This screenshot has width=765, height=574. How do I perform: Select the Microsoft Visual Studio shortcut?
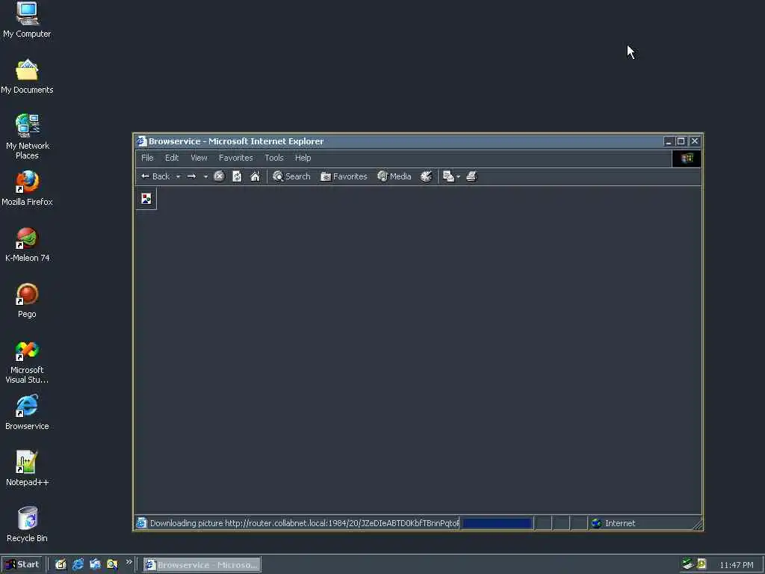(x=27, y=362)
